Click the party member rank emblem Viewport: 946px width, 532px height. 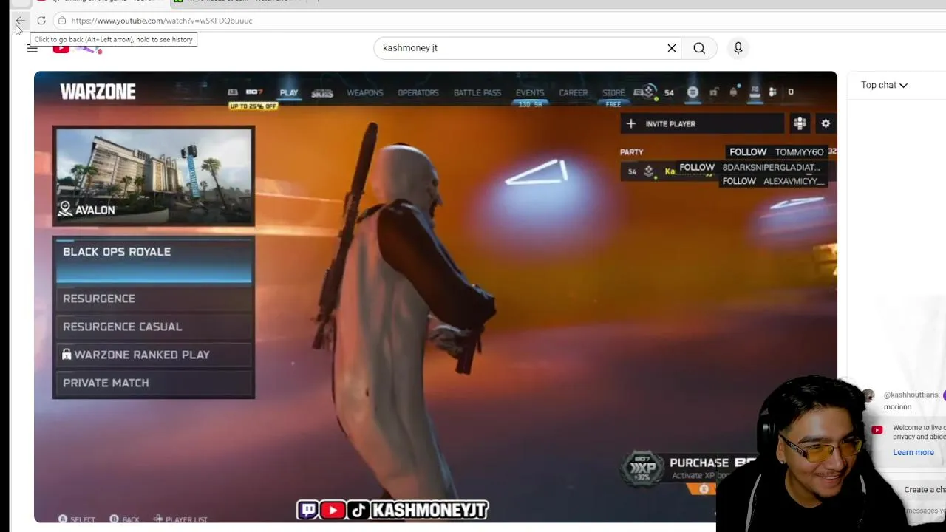(648, 171)
